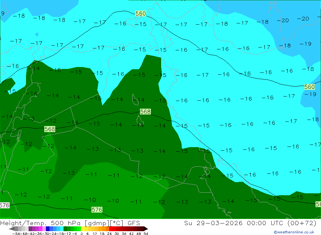
Task: Click the "36" legend scale label
Action: (124, 234)
